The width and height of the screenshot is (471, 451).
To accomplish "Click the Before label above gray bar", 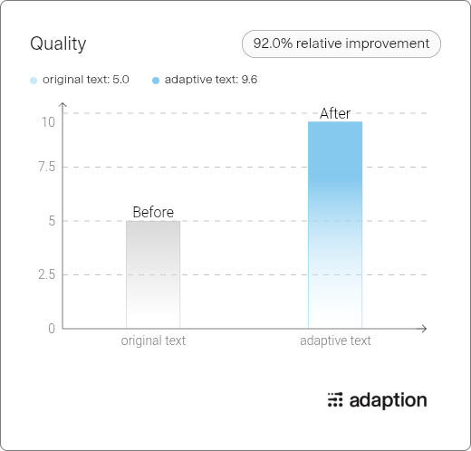I will pos(153,212).
